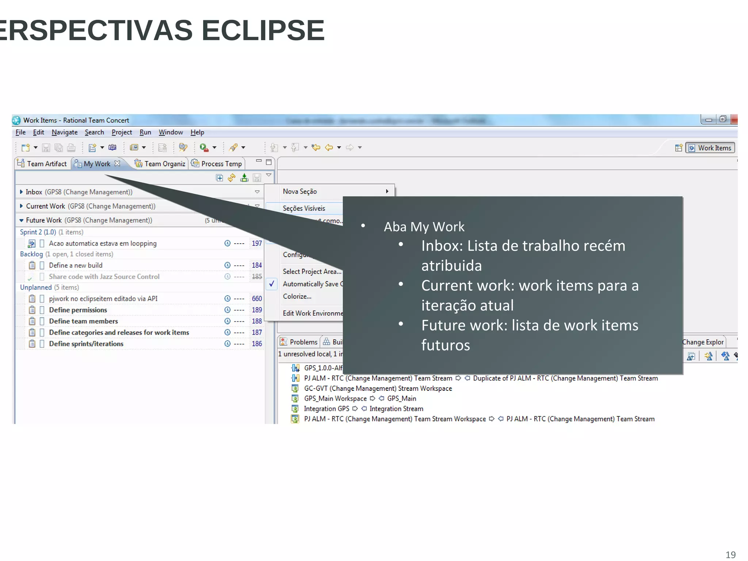Screen dimensions: 748x561
Task: Click the Sprint 2 (1.0) group link
Action: (38, 232)
